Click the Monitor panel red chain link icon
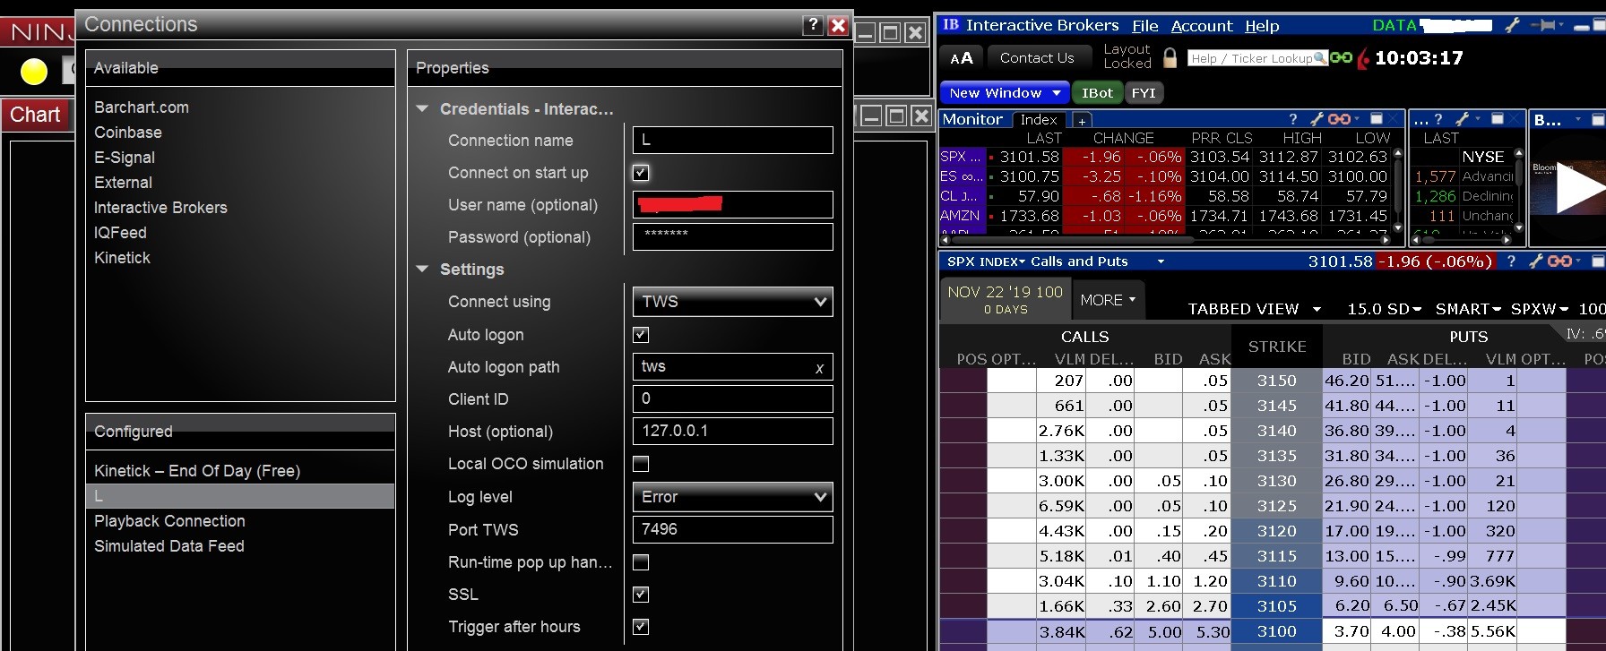1606x651 pixels. point(1339,119)
